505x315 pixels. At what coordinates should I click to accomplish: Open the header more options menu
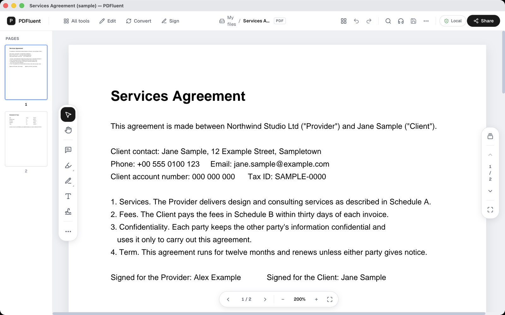(x=426, y=21)
